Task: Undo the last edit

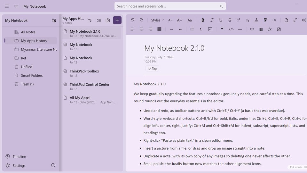Action: (132, 20)
